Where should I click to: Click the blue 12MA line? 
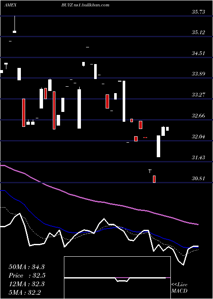coord(99,230)
